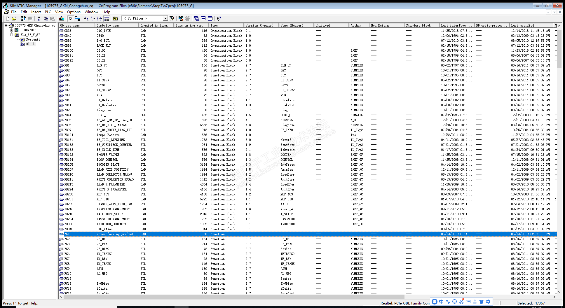Create a new project with the New icon
This screenshot has width=565, height=308.
(8, 18)
